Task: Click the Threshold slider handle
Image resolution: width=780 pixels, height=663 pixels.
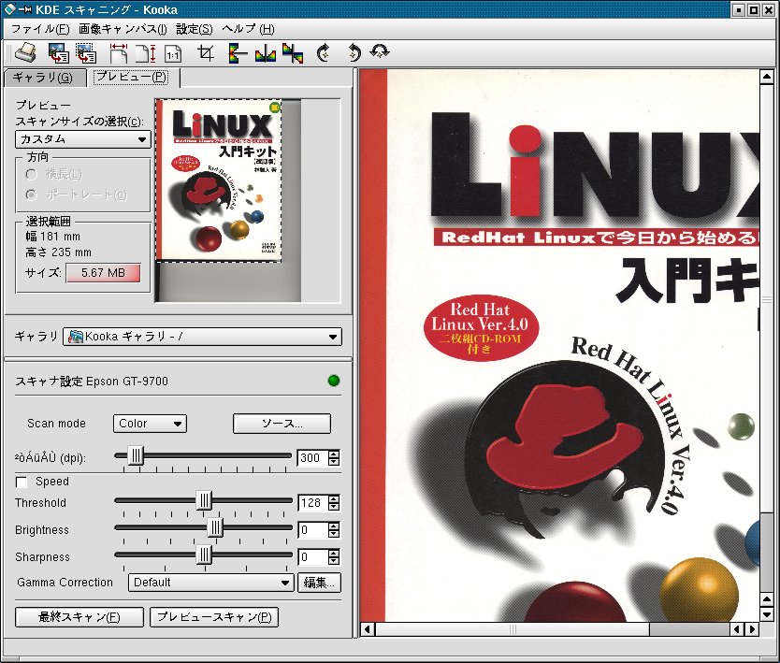Action: point(204,500)
